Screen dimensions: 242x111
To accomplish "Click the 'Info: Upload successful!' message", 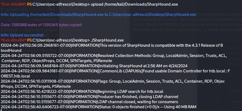I will pyautogui.click(x=22, y=35).
